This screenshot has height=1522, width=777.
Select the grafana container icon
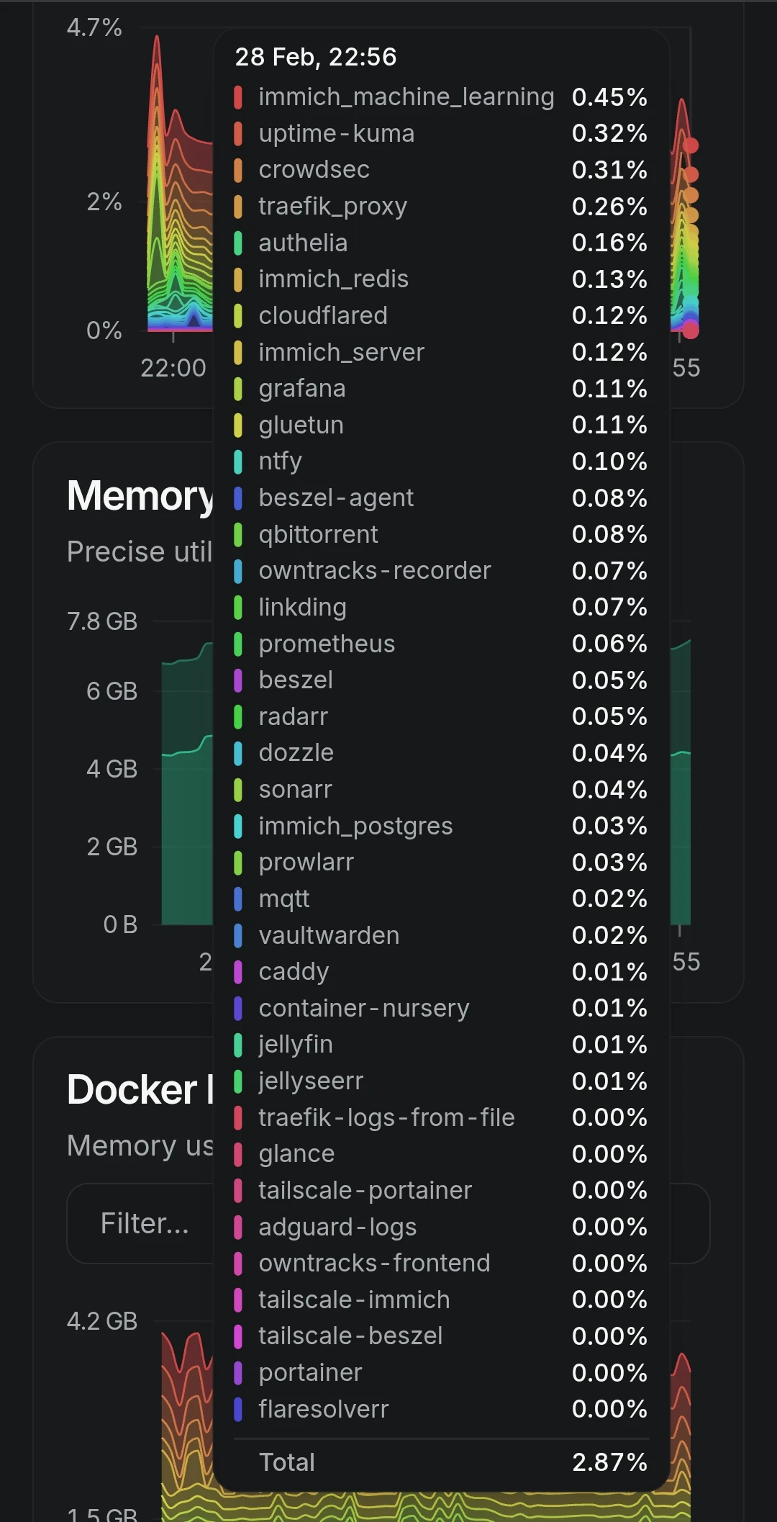point(240,388)
